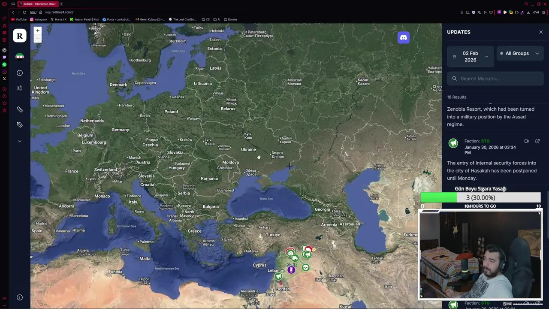Open a new browser tab with plus

tap(61, 4)
